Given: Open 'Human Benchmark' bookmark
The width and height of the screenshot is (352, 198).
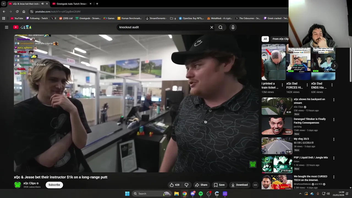Looking at the screenshot, I should click(130, 18).
